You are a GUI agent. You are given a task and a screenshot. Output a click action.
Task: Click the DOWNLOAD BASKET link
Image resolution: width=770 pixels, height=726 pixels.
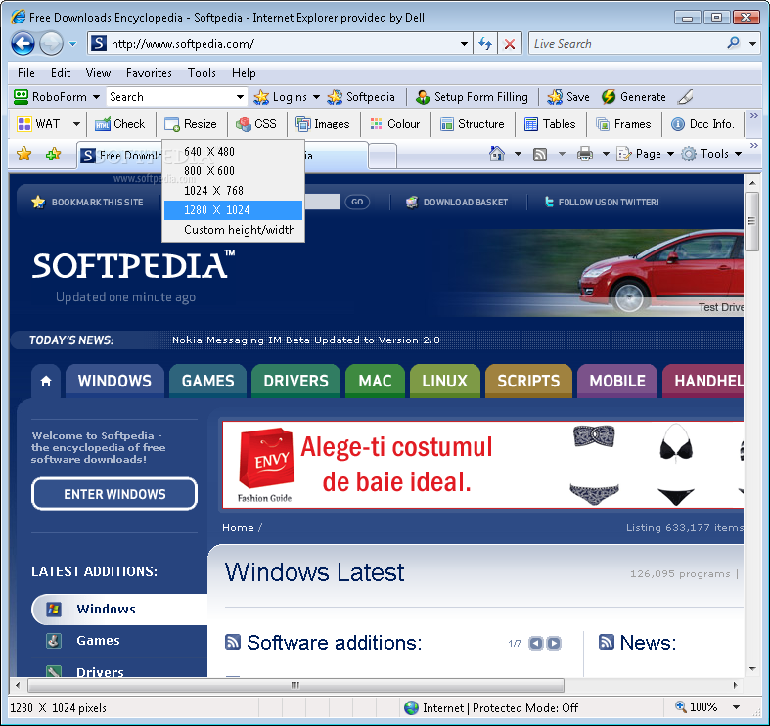[x=457, y=202]
